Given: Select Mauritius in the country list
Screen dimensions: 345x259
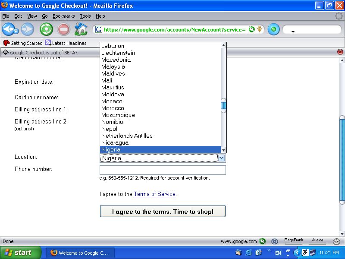Looking at the screenshot, I should click(160, 87).
